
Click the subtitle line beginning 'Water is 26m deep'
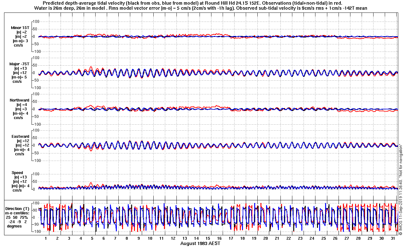point(200,8)
